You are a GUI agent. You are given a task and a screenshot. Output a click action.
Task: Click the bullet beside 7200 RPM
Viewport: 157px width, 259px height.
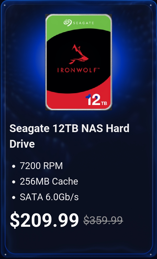pos(14,166)
